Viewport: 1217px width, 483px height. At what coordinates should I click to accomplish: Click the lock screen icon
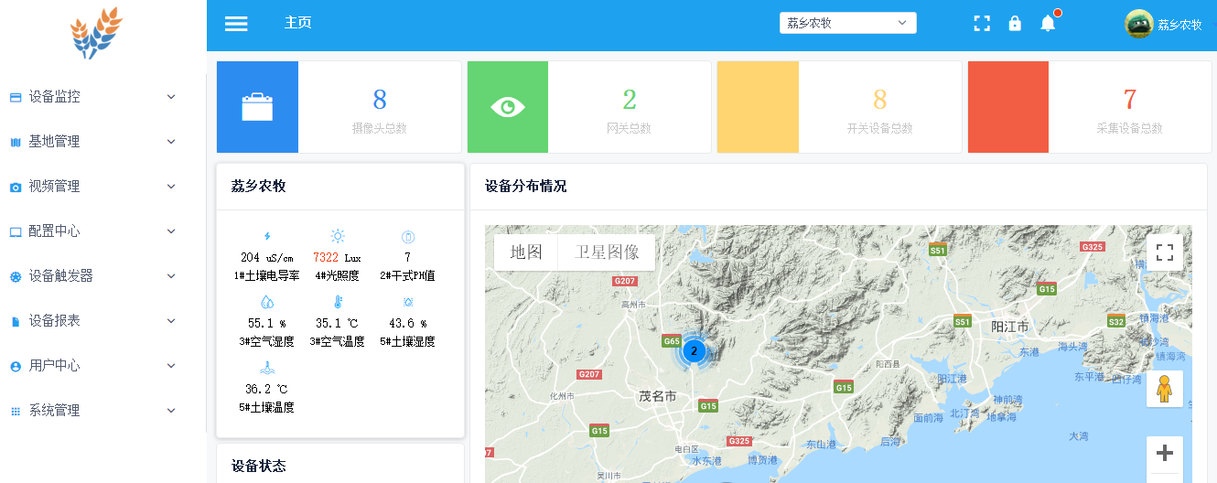pyautogui.click(x=1015, y=24)
